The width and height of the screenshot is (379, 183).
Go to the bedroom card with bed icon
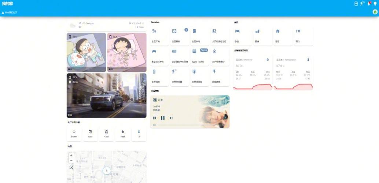pos(243,36)
